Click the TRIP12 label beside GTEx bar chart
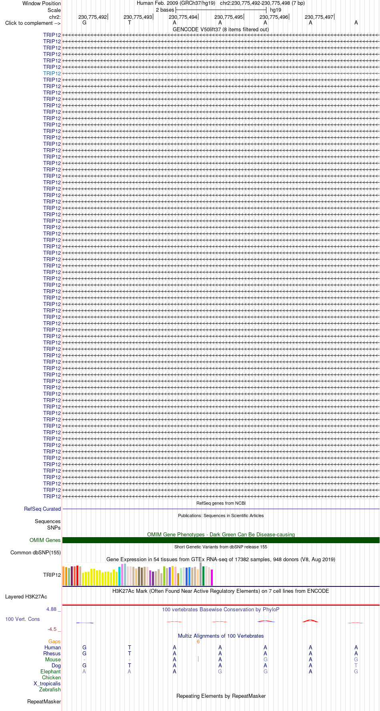 pos(52,575)
